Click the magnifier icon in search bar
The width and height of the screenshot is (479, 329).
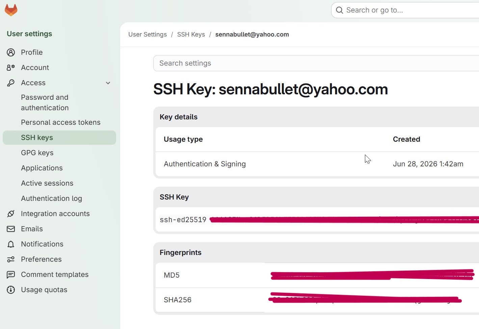pyautogui.click(x=340, y=10)
